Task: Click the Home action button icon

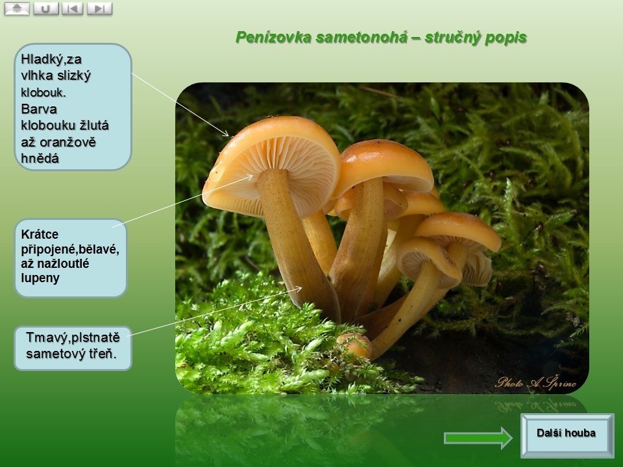Action: 17,8
